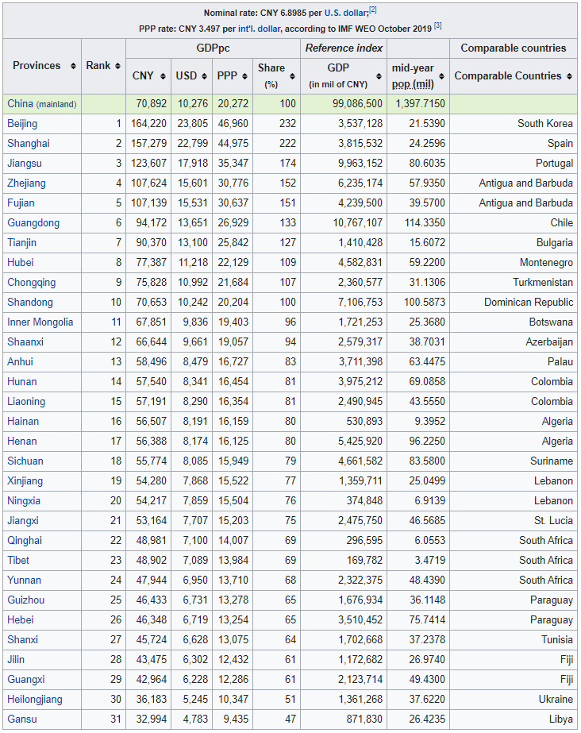This screenshot has height=733, width=581.
Task: Sort by USD column sort arrows
Action: (204, 76)
